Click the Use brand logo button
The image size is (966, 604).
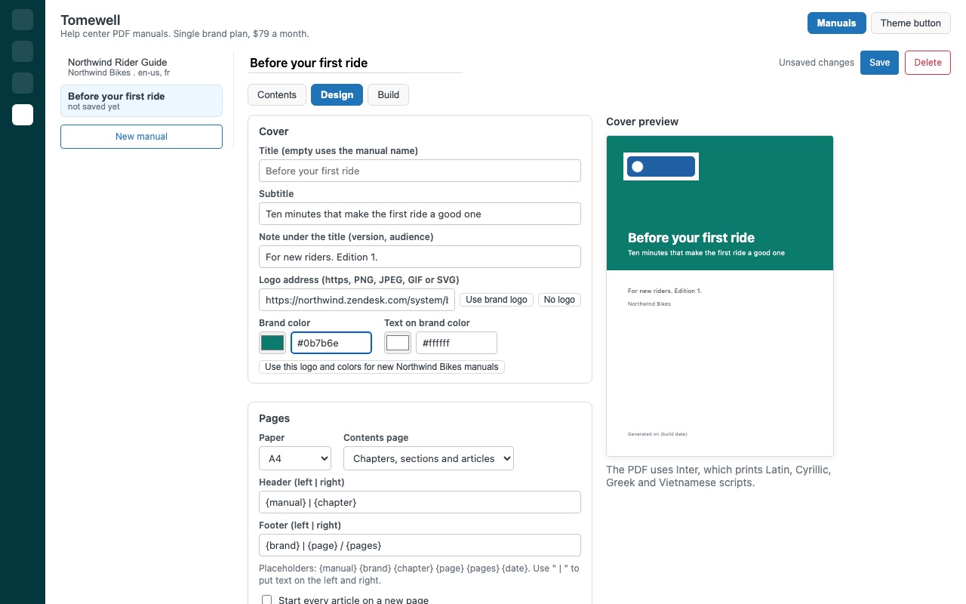497,300
